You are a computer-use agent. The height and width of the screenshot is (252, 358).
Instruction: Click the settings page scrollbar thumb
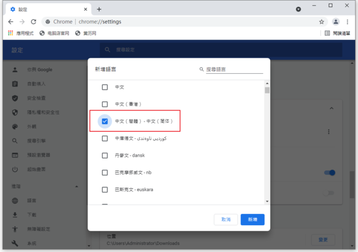[352, 185]
